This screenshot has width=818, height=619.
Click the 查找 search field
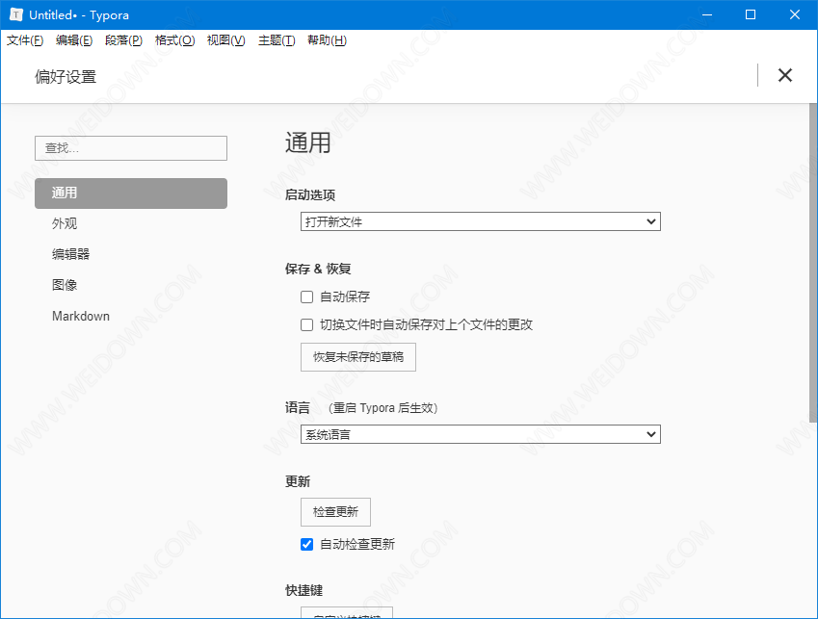(x=131, y=148)
